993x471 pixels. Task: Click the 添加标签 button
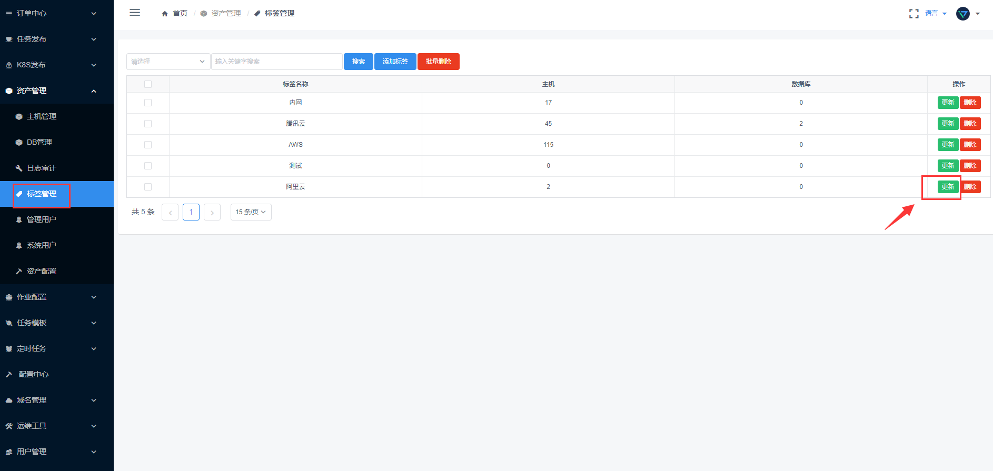(395, 62)
